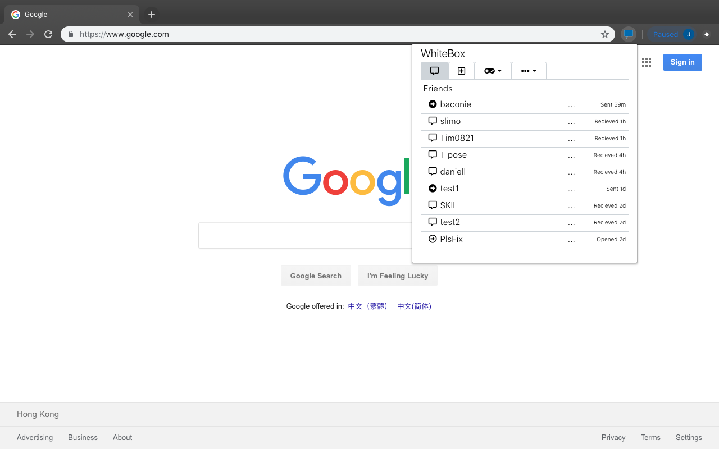Open Business footer link
Viewport: 719px width, 449px height.
pyautogui.click(x=83, y=437)
